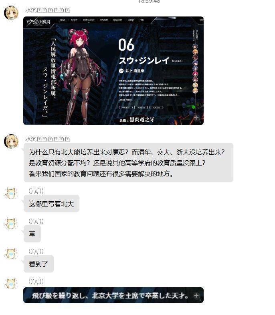Click the VOICE 01 button in the screenshot
The image size is (275, 315).
pos(126,108)
